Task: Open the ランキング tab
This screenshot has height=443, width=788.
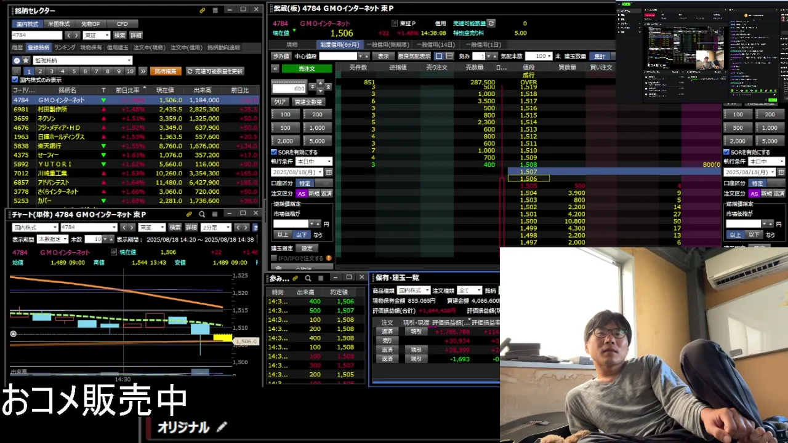Action: (65, 47)
